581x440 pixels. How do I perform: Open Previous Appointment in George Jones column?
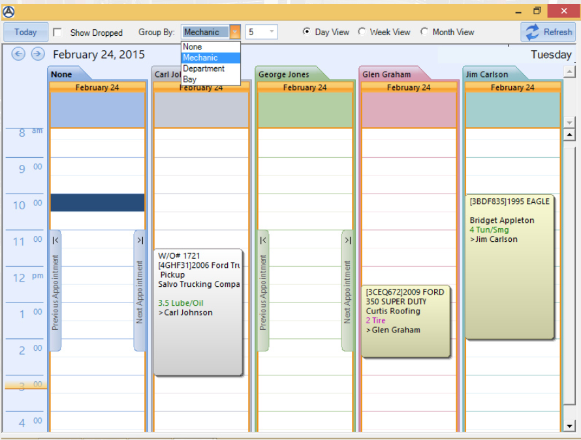(x=262, y=291)
